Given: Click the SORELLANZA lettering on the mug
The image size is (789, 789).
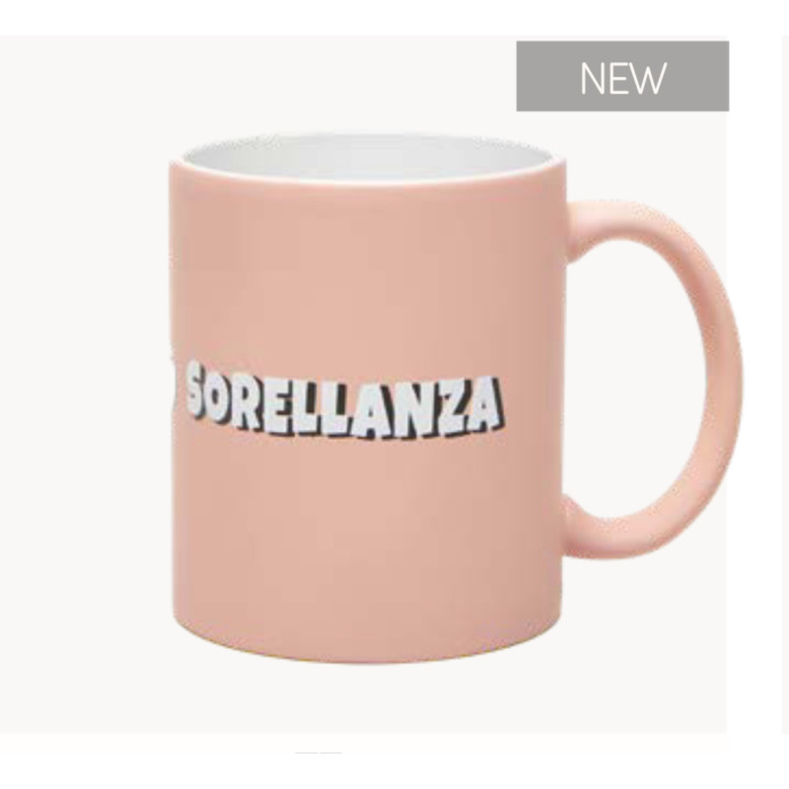Looking at the screenshot, I should (345, 400).
